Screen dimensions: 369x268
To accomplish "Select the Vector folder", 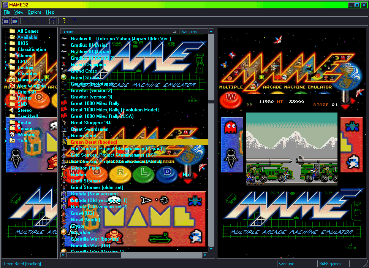I will pyautogui.click(x=24, y=122).
